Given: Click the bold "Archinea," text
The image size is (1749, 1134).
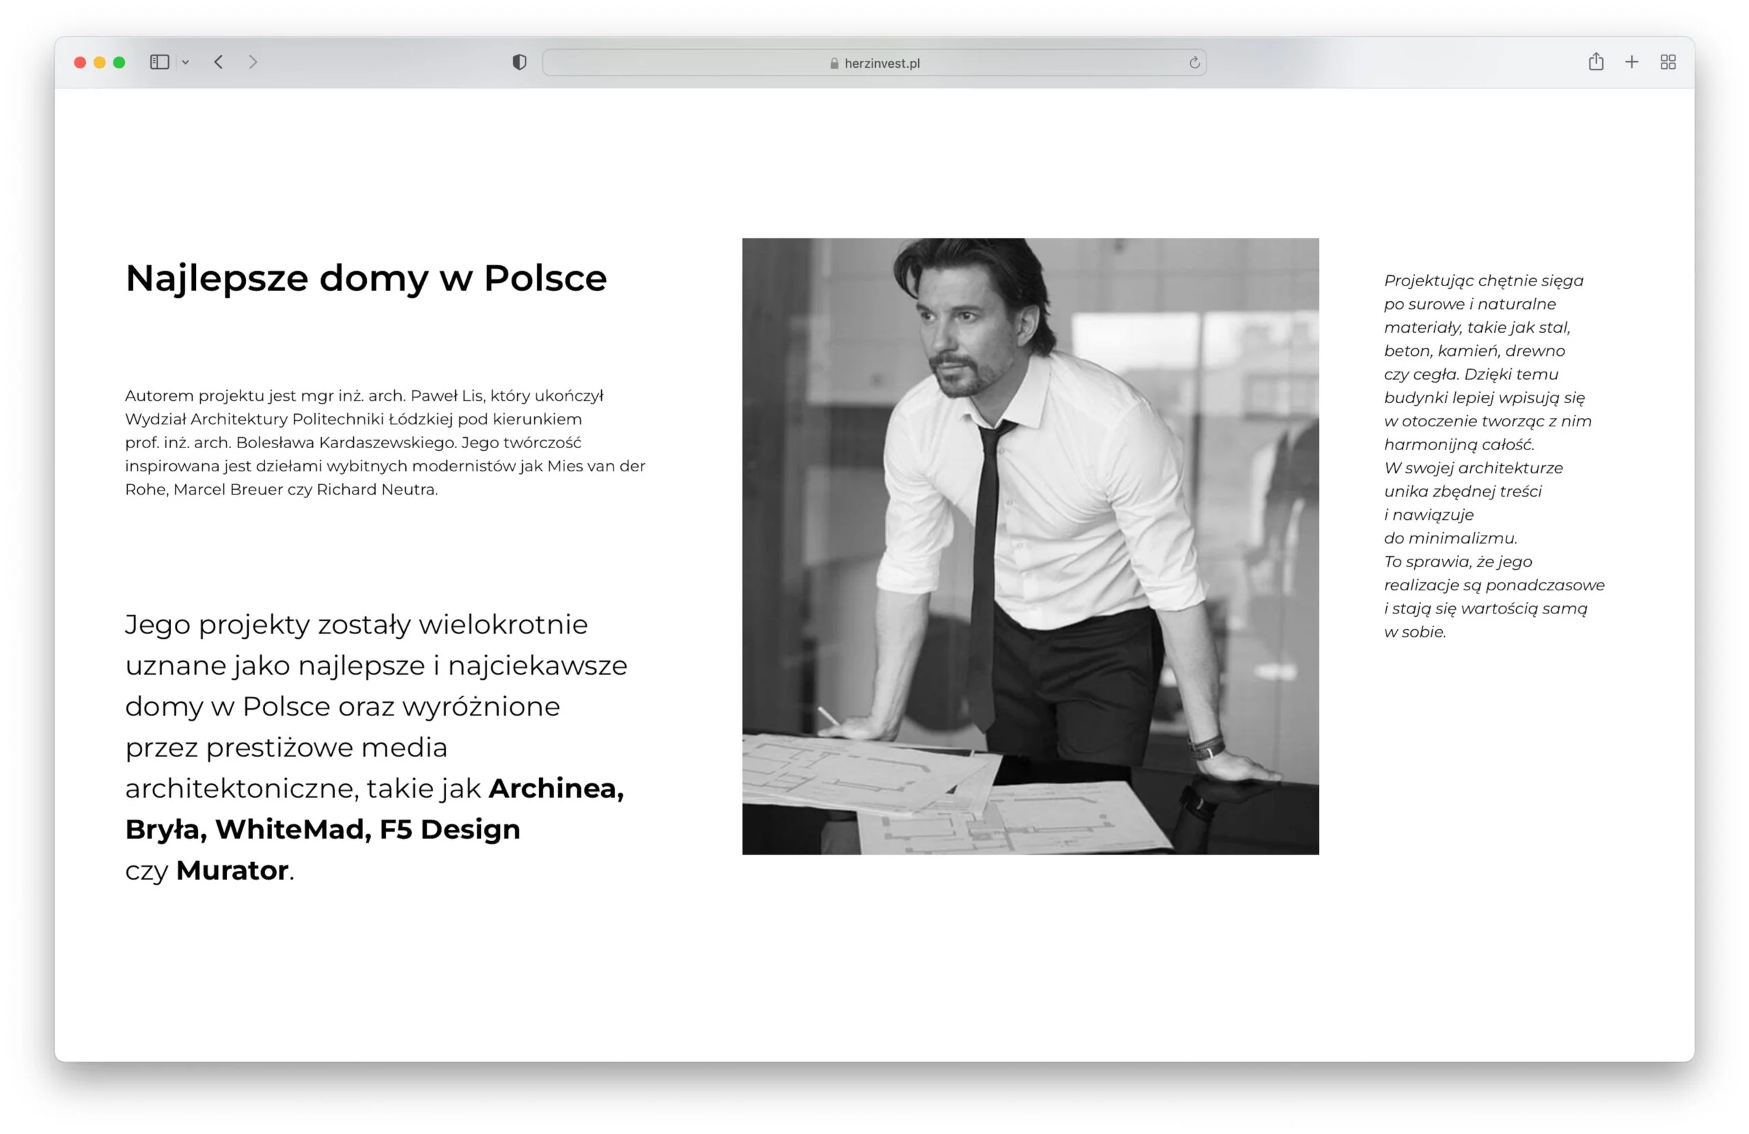Looking at the screenshot, I should tap(555, 788).
